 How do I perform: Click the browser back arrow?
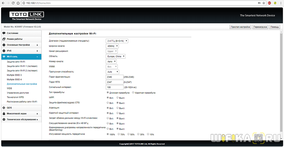click(3, 3)
